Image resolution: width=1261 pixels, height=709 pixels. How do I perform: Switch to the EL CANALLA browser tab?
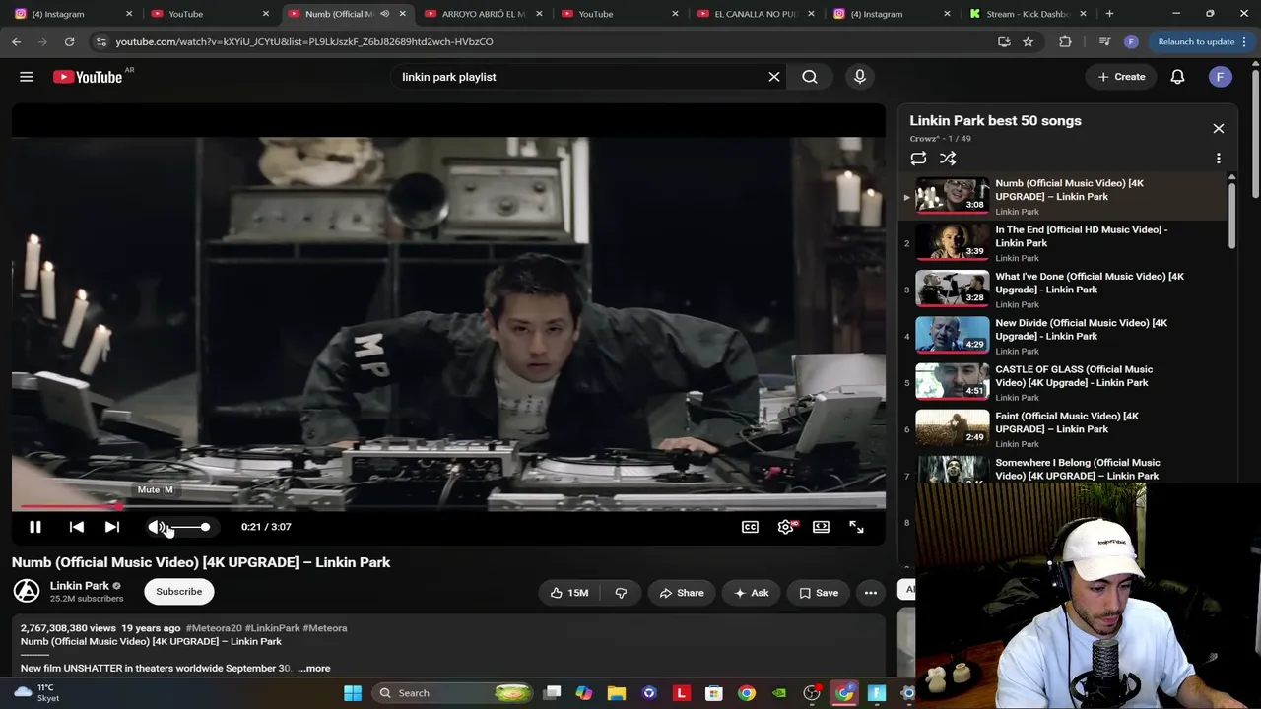[x=756, y=14]
